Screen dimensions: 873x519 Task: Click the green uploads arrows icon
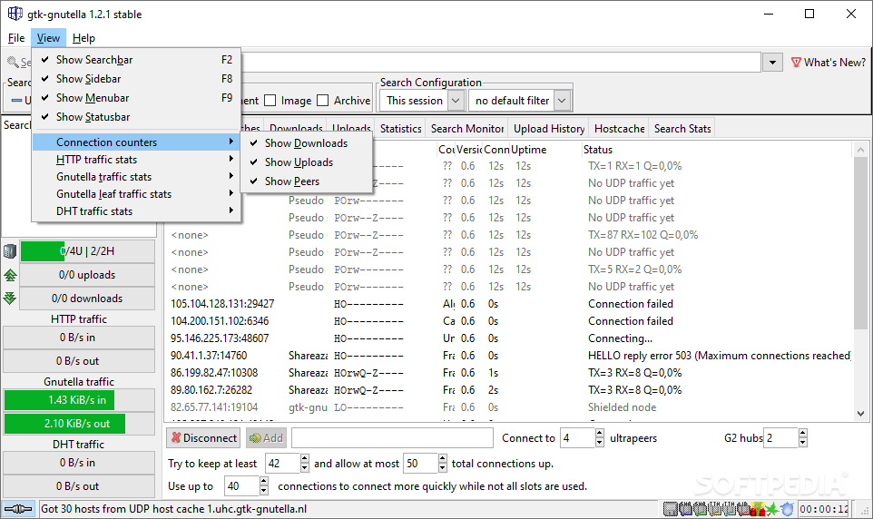[x=10, y=275]
